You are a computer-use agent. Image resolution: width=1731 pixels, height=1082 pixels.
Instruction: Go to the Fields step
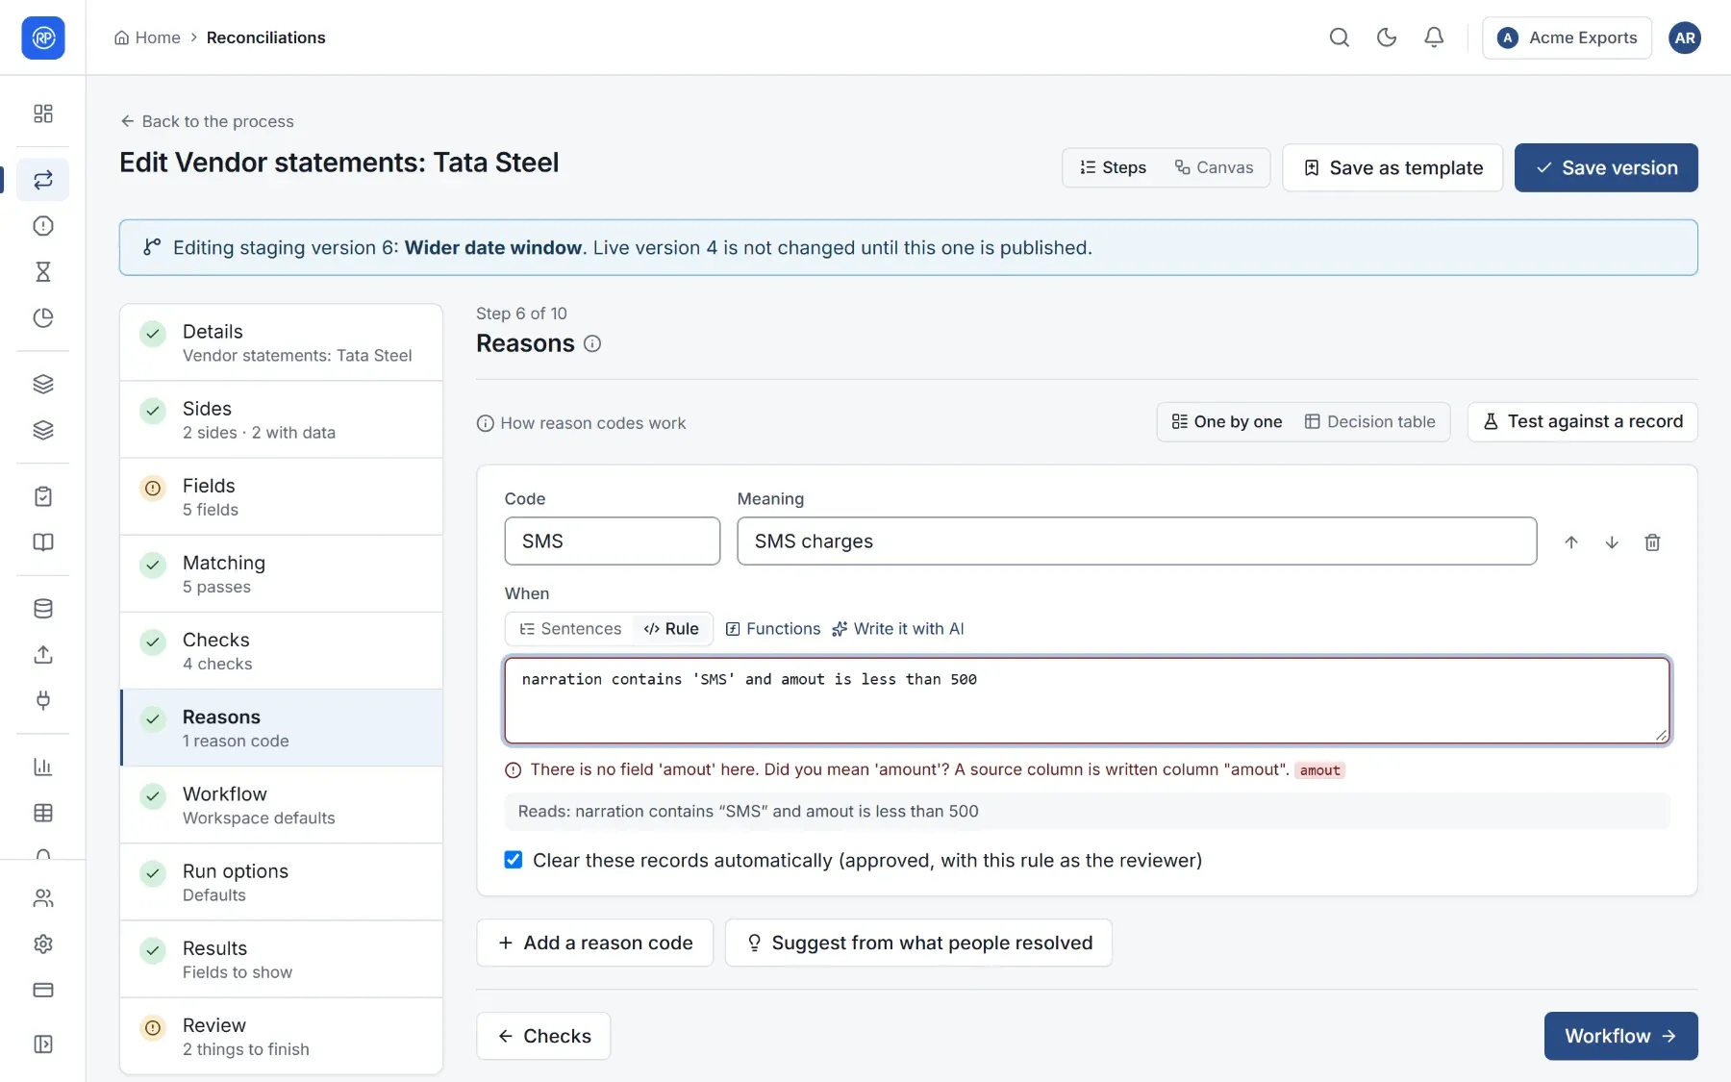[x=281, y=497]
